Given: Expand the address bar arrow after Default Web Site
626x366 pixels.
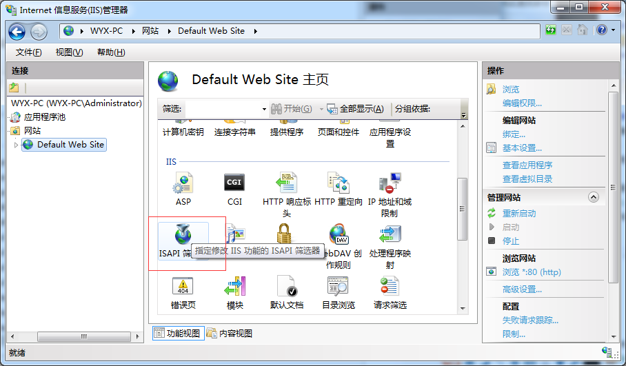Looking at the screenshot, I should 256,31.
